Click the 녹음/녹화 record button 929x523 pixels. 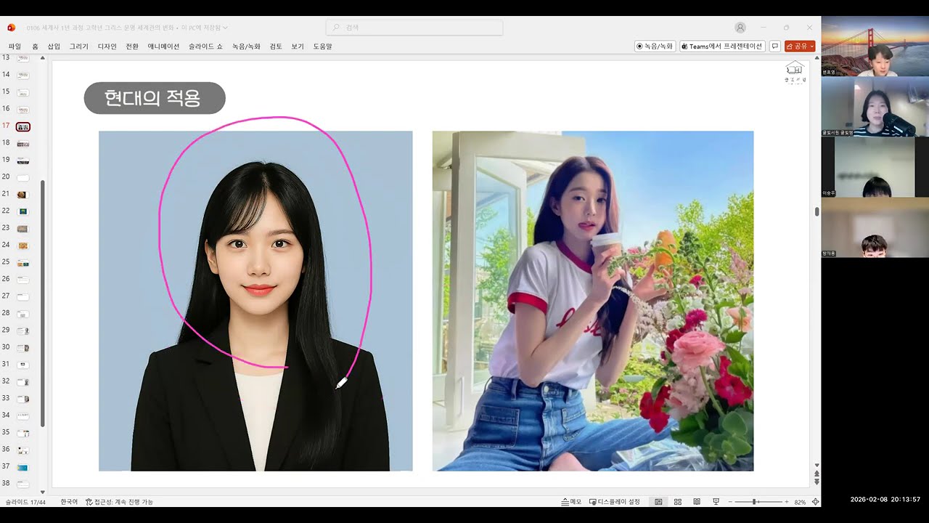655,46
